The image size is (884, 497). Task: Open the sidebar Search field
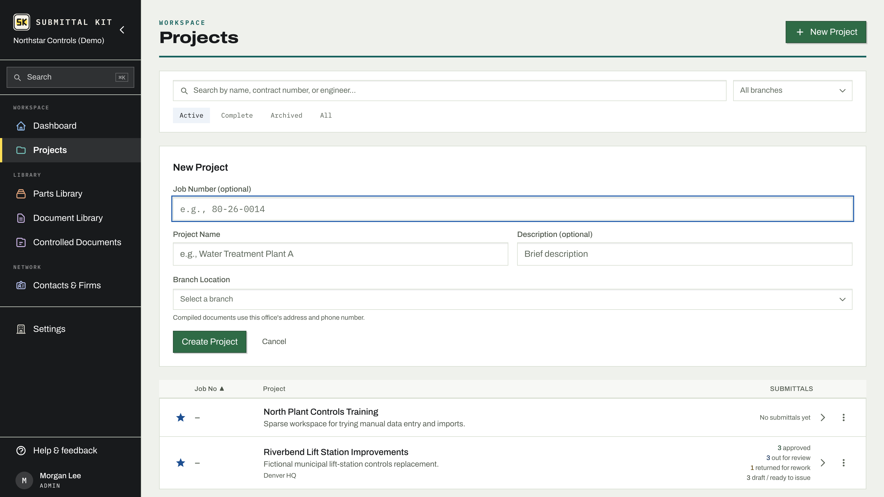pyautogui.click(x=70, y=77)
